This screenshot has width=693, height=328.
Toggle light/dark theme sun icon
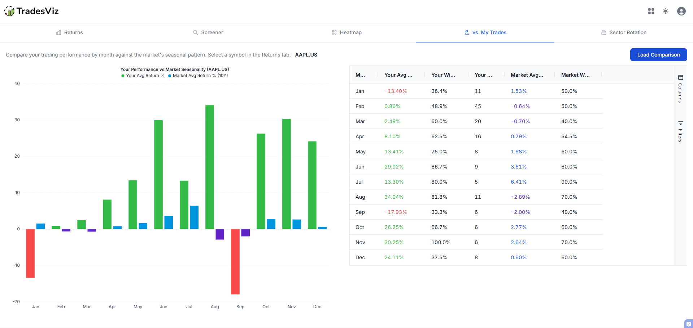point(666,11)
